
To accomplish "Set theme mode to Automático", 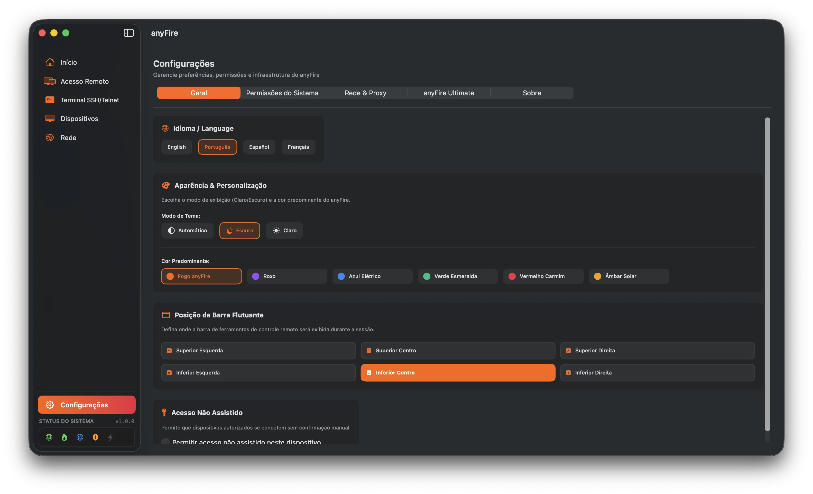I will click(187, 231).
